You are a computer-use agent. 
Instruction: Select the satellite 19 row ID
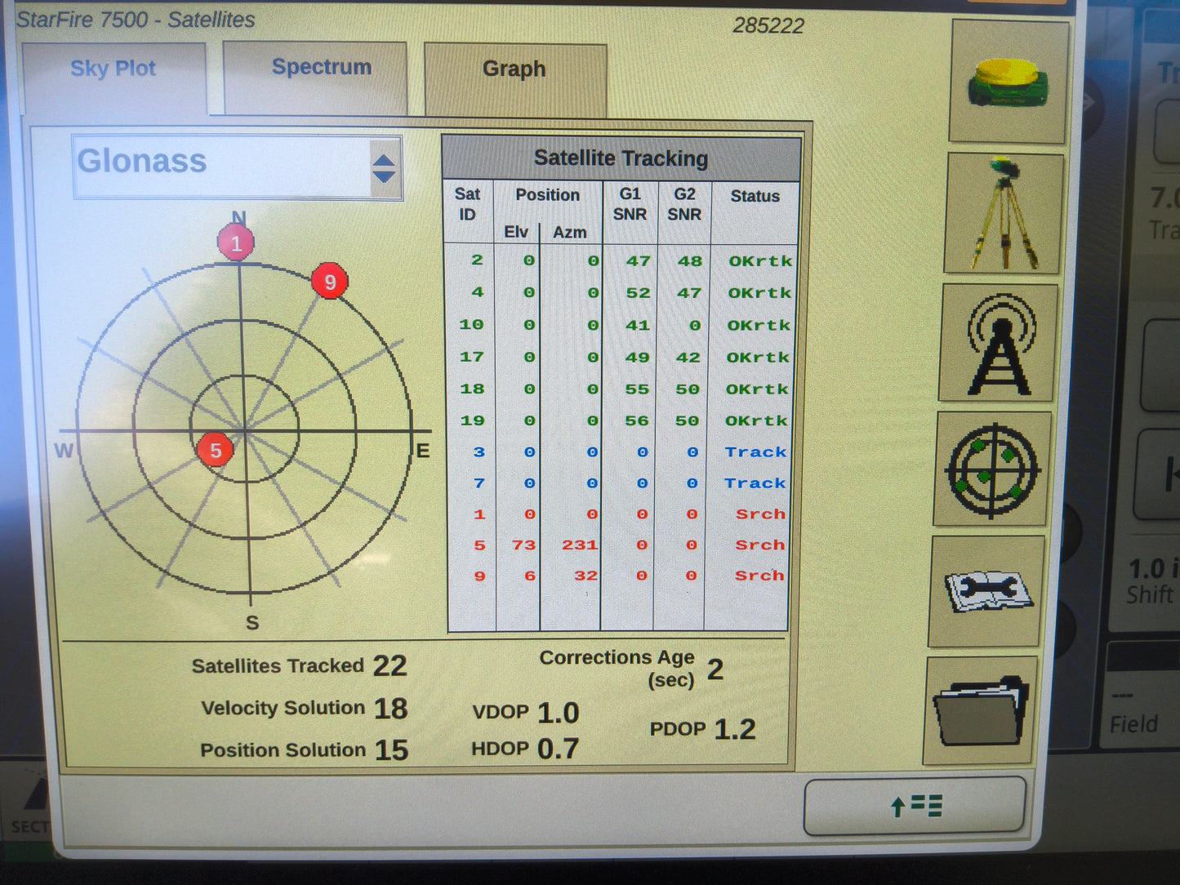[472, 420]
